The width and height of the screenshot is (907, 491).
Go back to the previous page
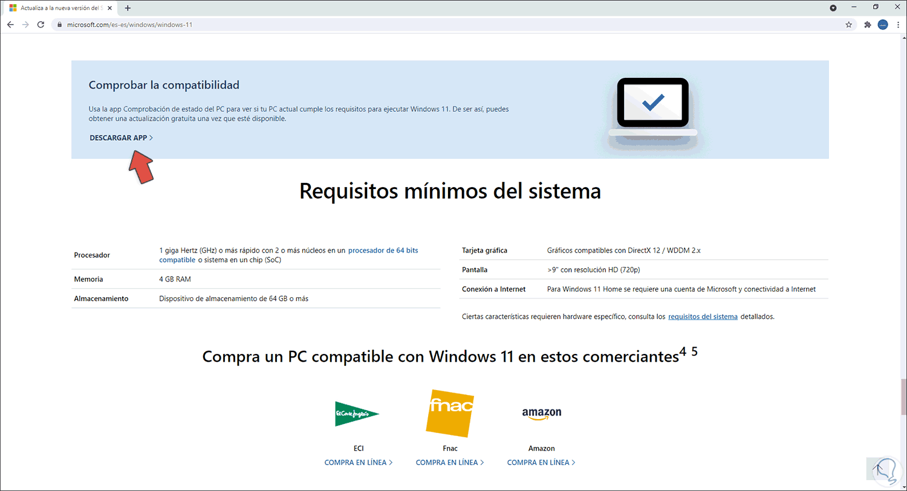coord(10,25)
